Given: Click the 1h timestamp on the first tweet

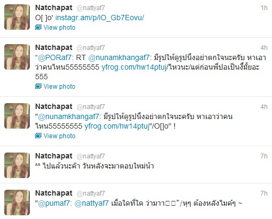Looking at the screenshot, I should (264, 8).
